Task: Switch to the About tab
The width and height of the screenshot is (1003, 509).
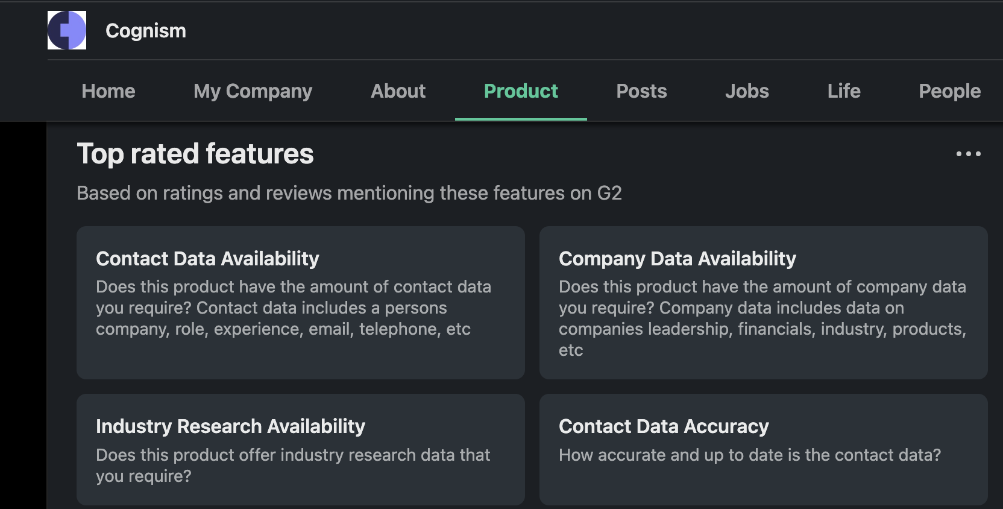Action: [x=398, y=91]
